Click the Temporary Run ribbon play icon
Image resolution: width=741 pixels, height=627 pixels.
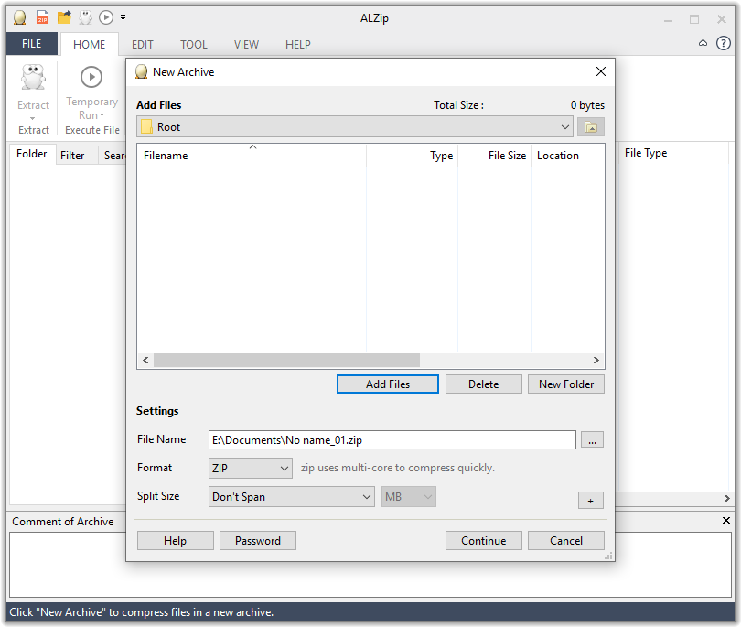(91, 77)
